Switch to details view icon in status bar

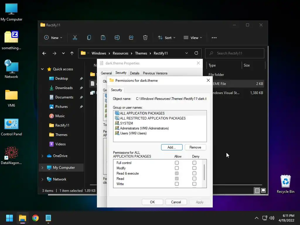257,190
